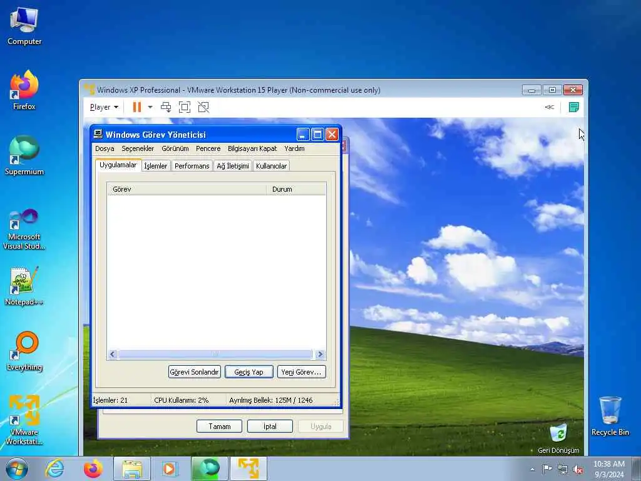Open the Görünüm menu
The width and height of the screenshot is (641, 481).
coord(175,148)
